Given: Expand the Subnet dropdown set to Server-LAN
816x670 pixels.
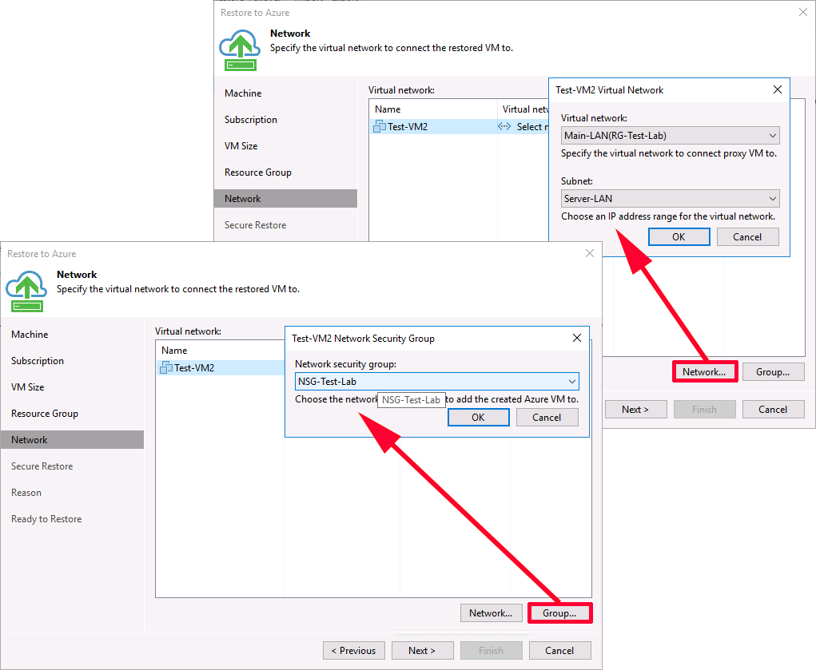Looking at the screenshot, I should point(670,198).
